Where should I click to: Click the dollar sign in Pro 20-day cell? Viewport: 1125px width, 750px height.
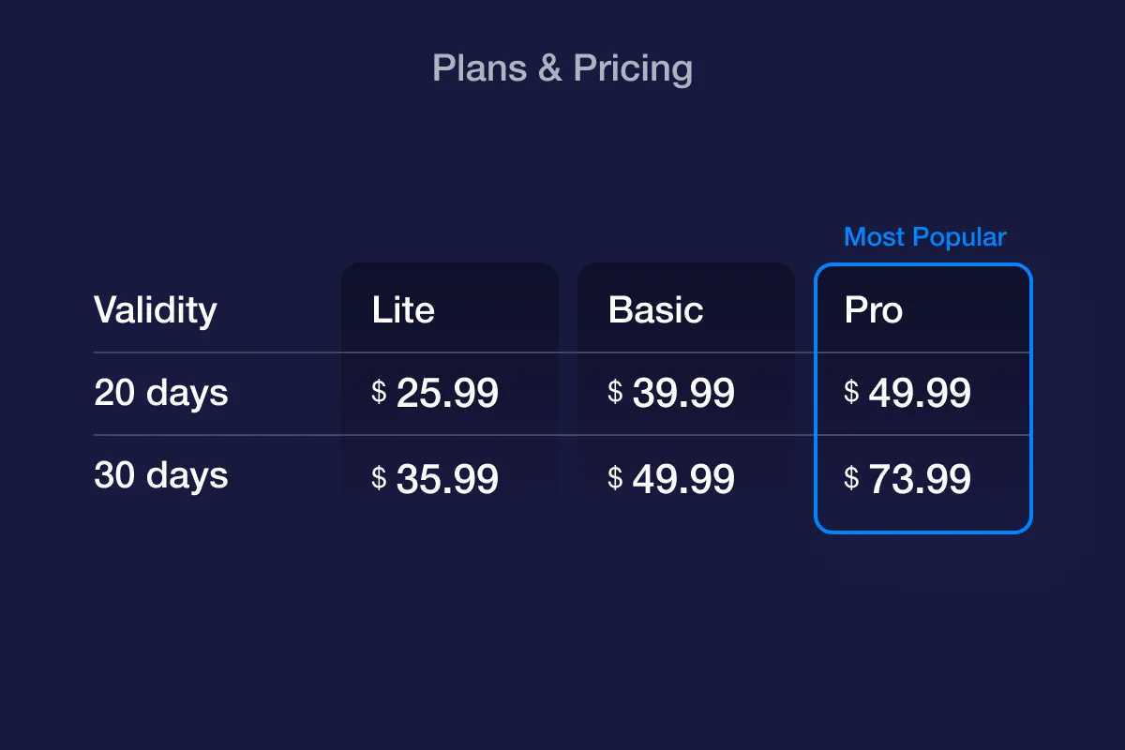point(851,392)
